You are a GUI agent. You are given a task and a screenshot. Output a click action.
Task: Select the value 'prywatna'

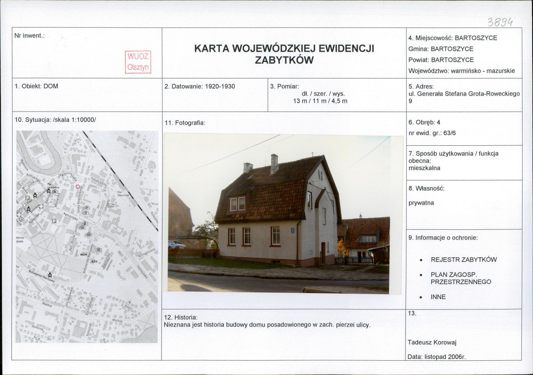[421, 203]
